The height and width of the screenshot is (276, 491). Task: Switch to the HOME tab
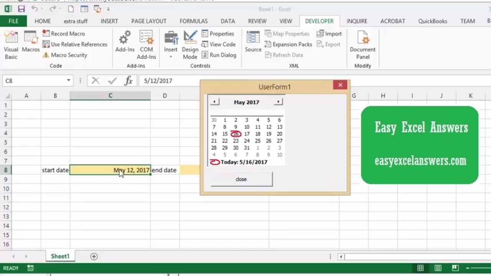click(43, 21)
